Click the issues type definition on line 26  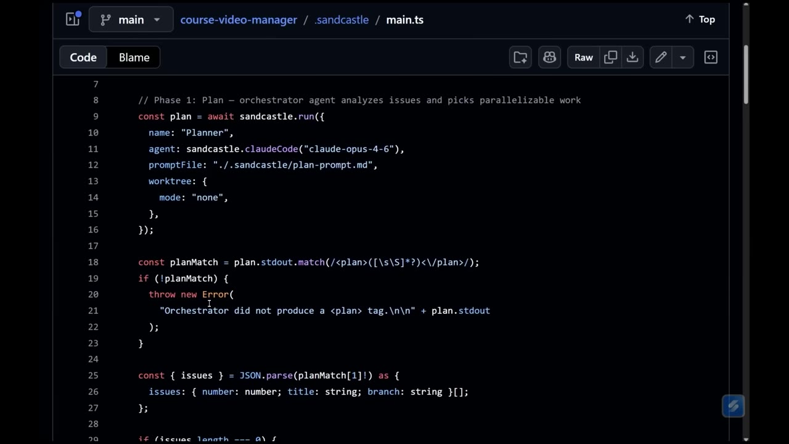pyautogui.click(x=308, y=392)
